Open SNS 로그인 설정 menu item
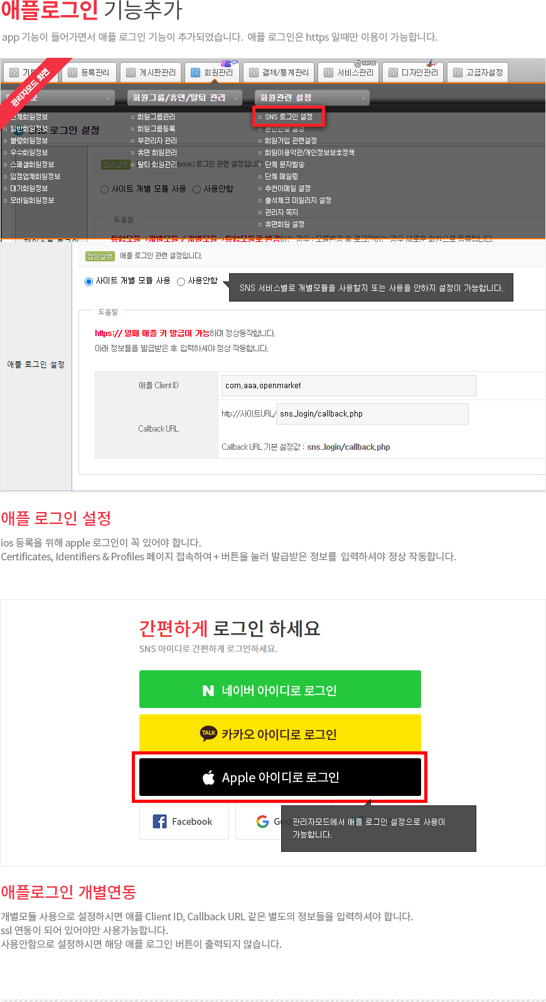The image size is (546, 1002). (x=288, y=117)
